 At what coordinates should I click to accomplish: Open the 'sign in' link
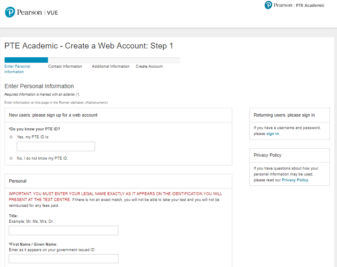(273, 134)
